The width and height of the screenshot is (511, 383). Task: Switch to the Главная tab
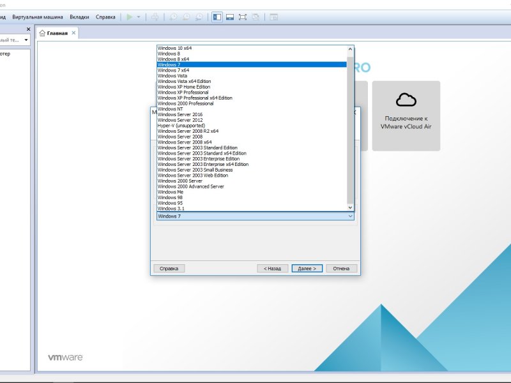coord(57,33)
